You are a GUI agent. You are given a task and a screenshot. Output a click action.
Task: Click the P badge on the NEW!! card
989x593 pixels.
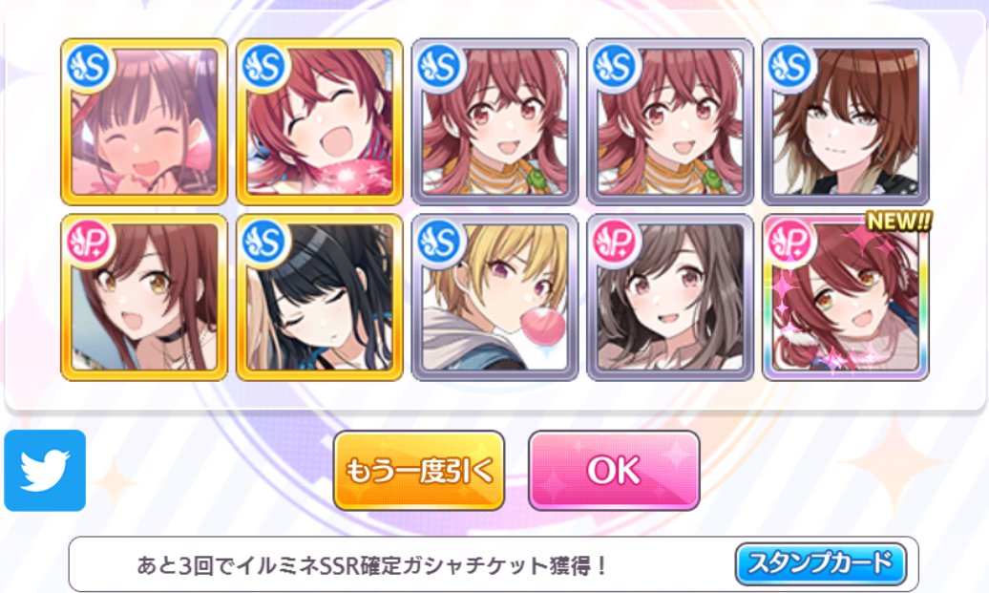pos(790,243)
